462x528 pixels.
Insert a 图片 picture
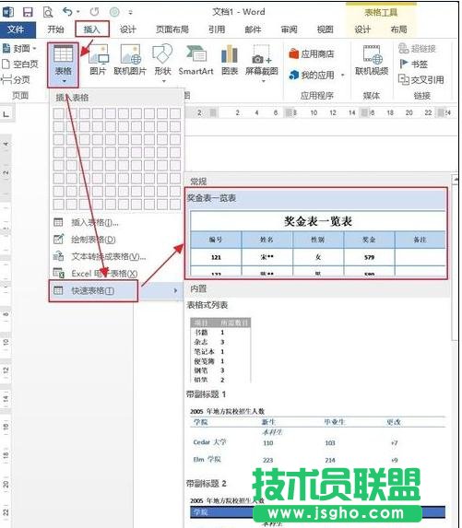[x=98, y=60]
